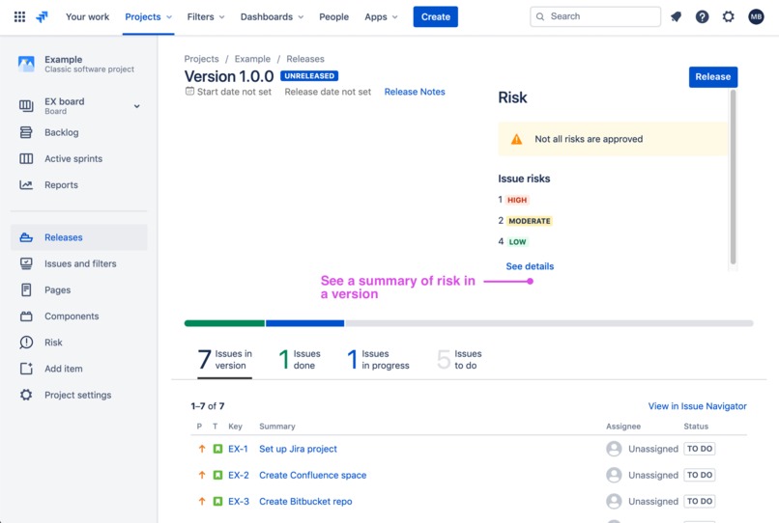This screenshot has width=779, height=523.
Task: Open Create Confluence space issue
Action: 312,475
